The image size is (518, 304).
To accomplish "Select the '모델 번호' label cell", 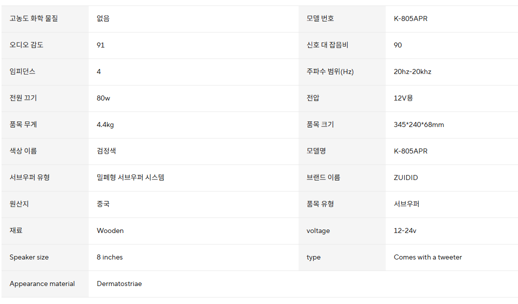I will [x=320, y=18].
